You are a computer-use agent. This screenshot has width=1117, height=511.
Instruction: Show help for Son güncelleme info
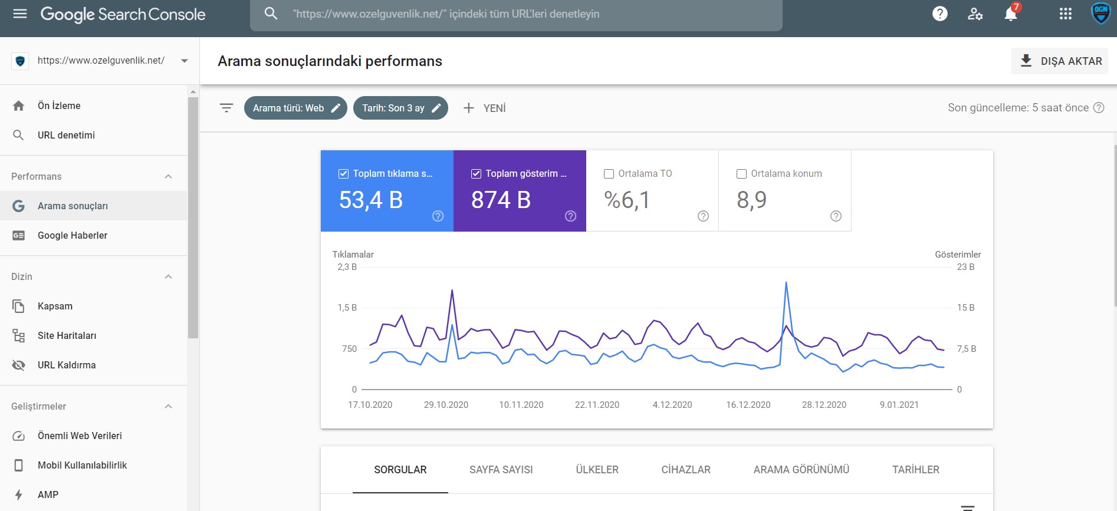click(1099, 108)
